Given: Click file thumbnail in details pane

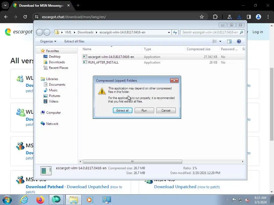Looking at the screenshot, I should (46, 171).
